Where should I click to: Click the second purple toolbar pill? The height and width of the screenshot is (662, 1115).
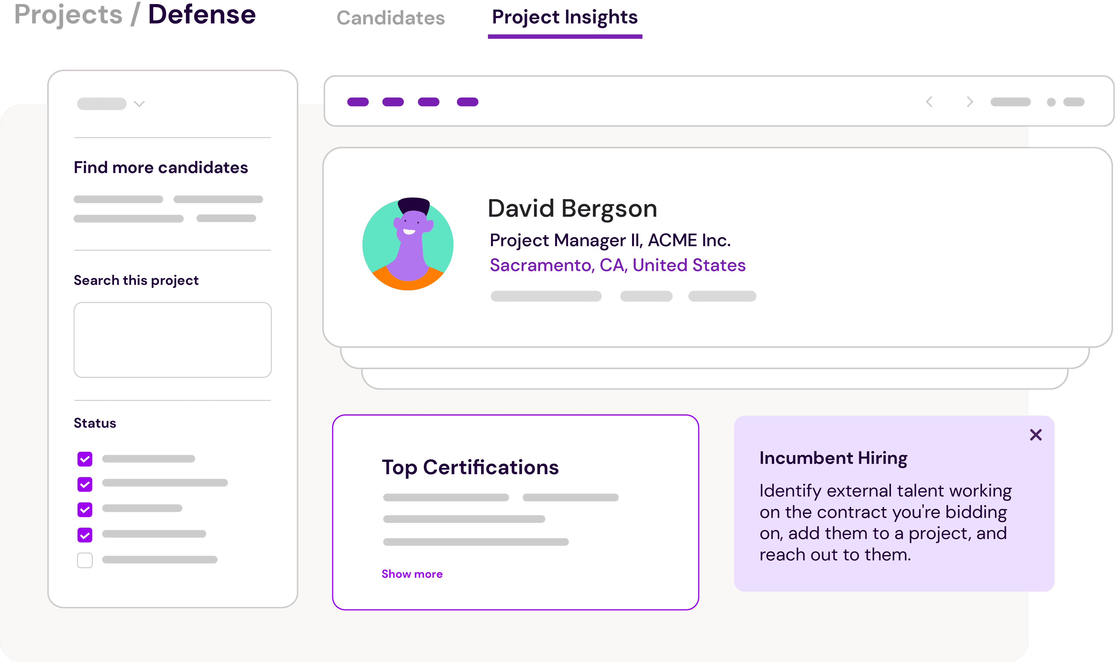click(x=393, y=102)
